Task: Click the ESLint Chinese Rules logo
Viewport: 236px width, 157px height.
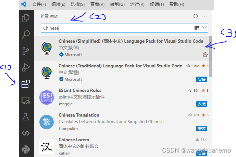Action: click(x=47, y=97)
